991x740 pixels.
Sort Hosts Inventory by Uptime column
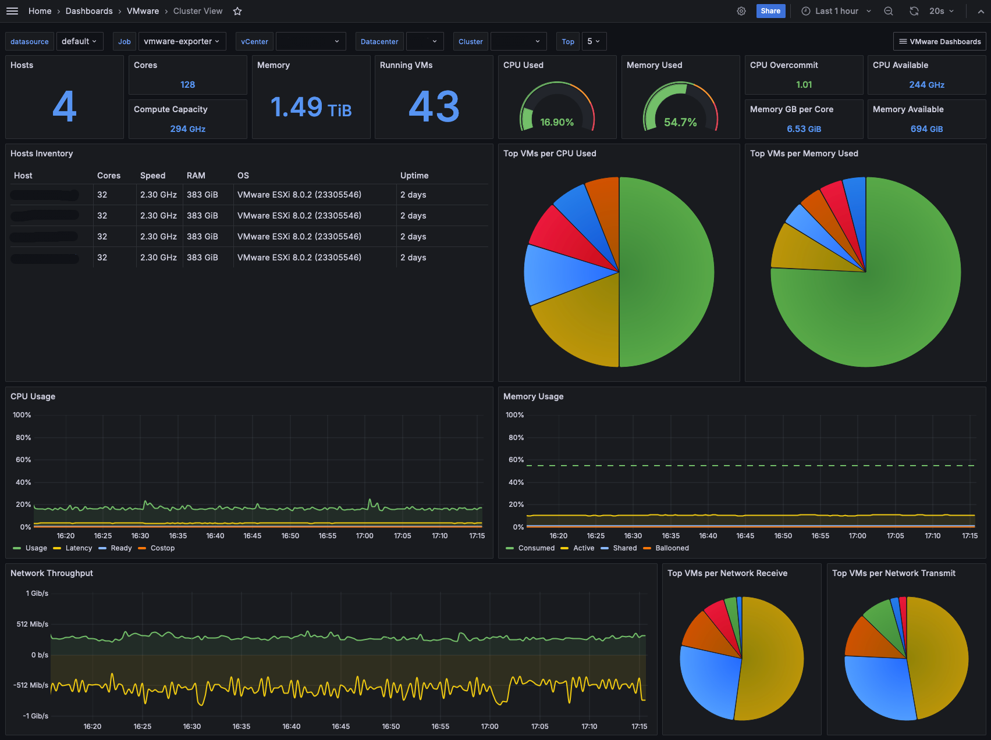point(414,176)
